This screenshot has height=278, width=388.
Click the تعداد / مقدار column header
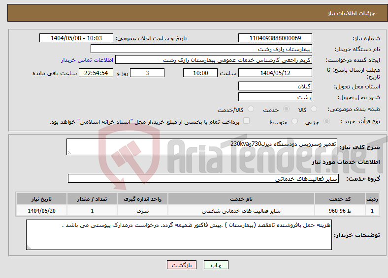coord(92,199)
